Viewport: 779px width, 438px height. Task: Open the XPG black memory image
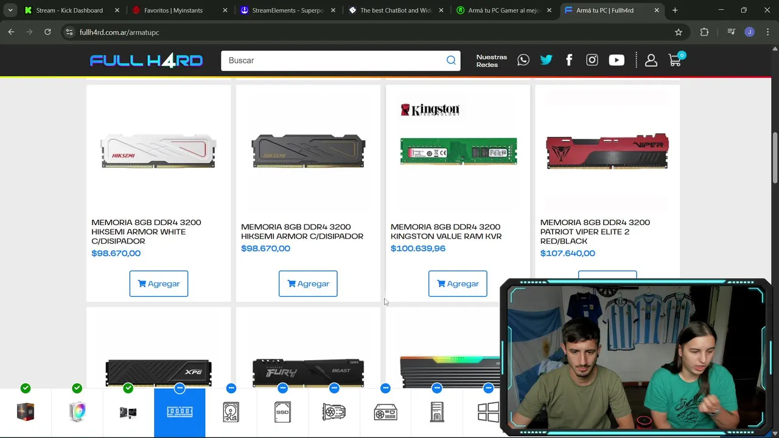tap(158, 373)
